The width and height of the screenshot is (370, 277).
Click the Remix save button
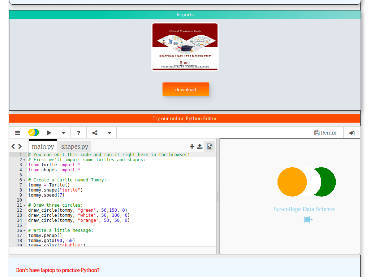pyautogui.click(x=325, y=133)
